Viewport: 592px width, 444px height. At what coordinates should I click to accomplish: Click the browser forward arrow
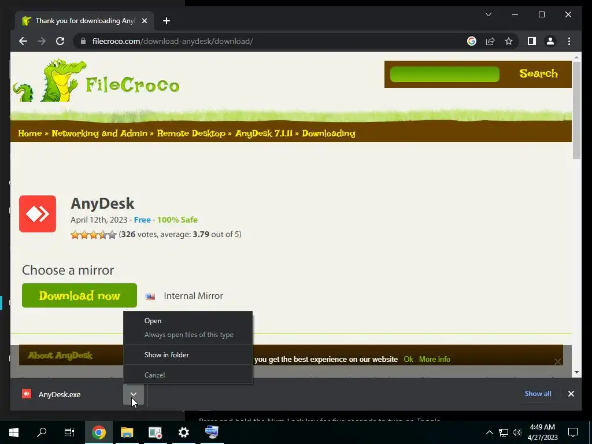coord(42,41)
